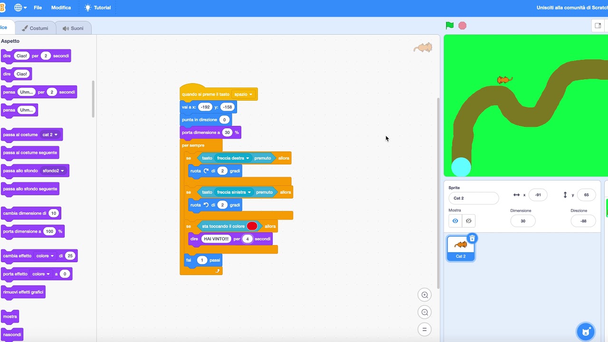Image resolution: width=608 pixels, height=342 pixels.
Task: Open Tutorial from the top bar
Action: click(x=98, y=8)
